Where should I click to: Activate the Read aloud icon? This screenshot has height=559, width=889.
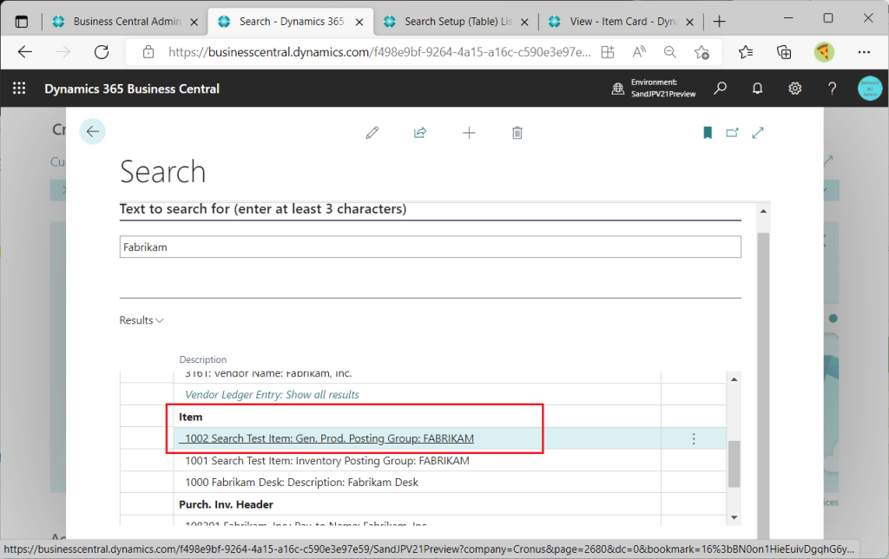pos(639,52)
